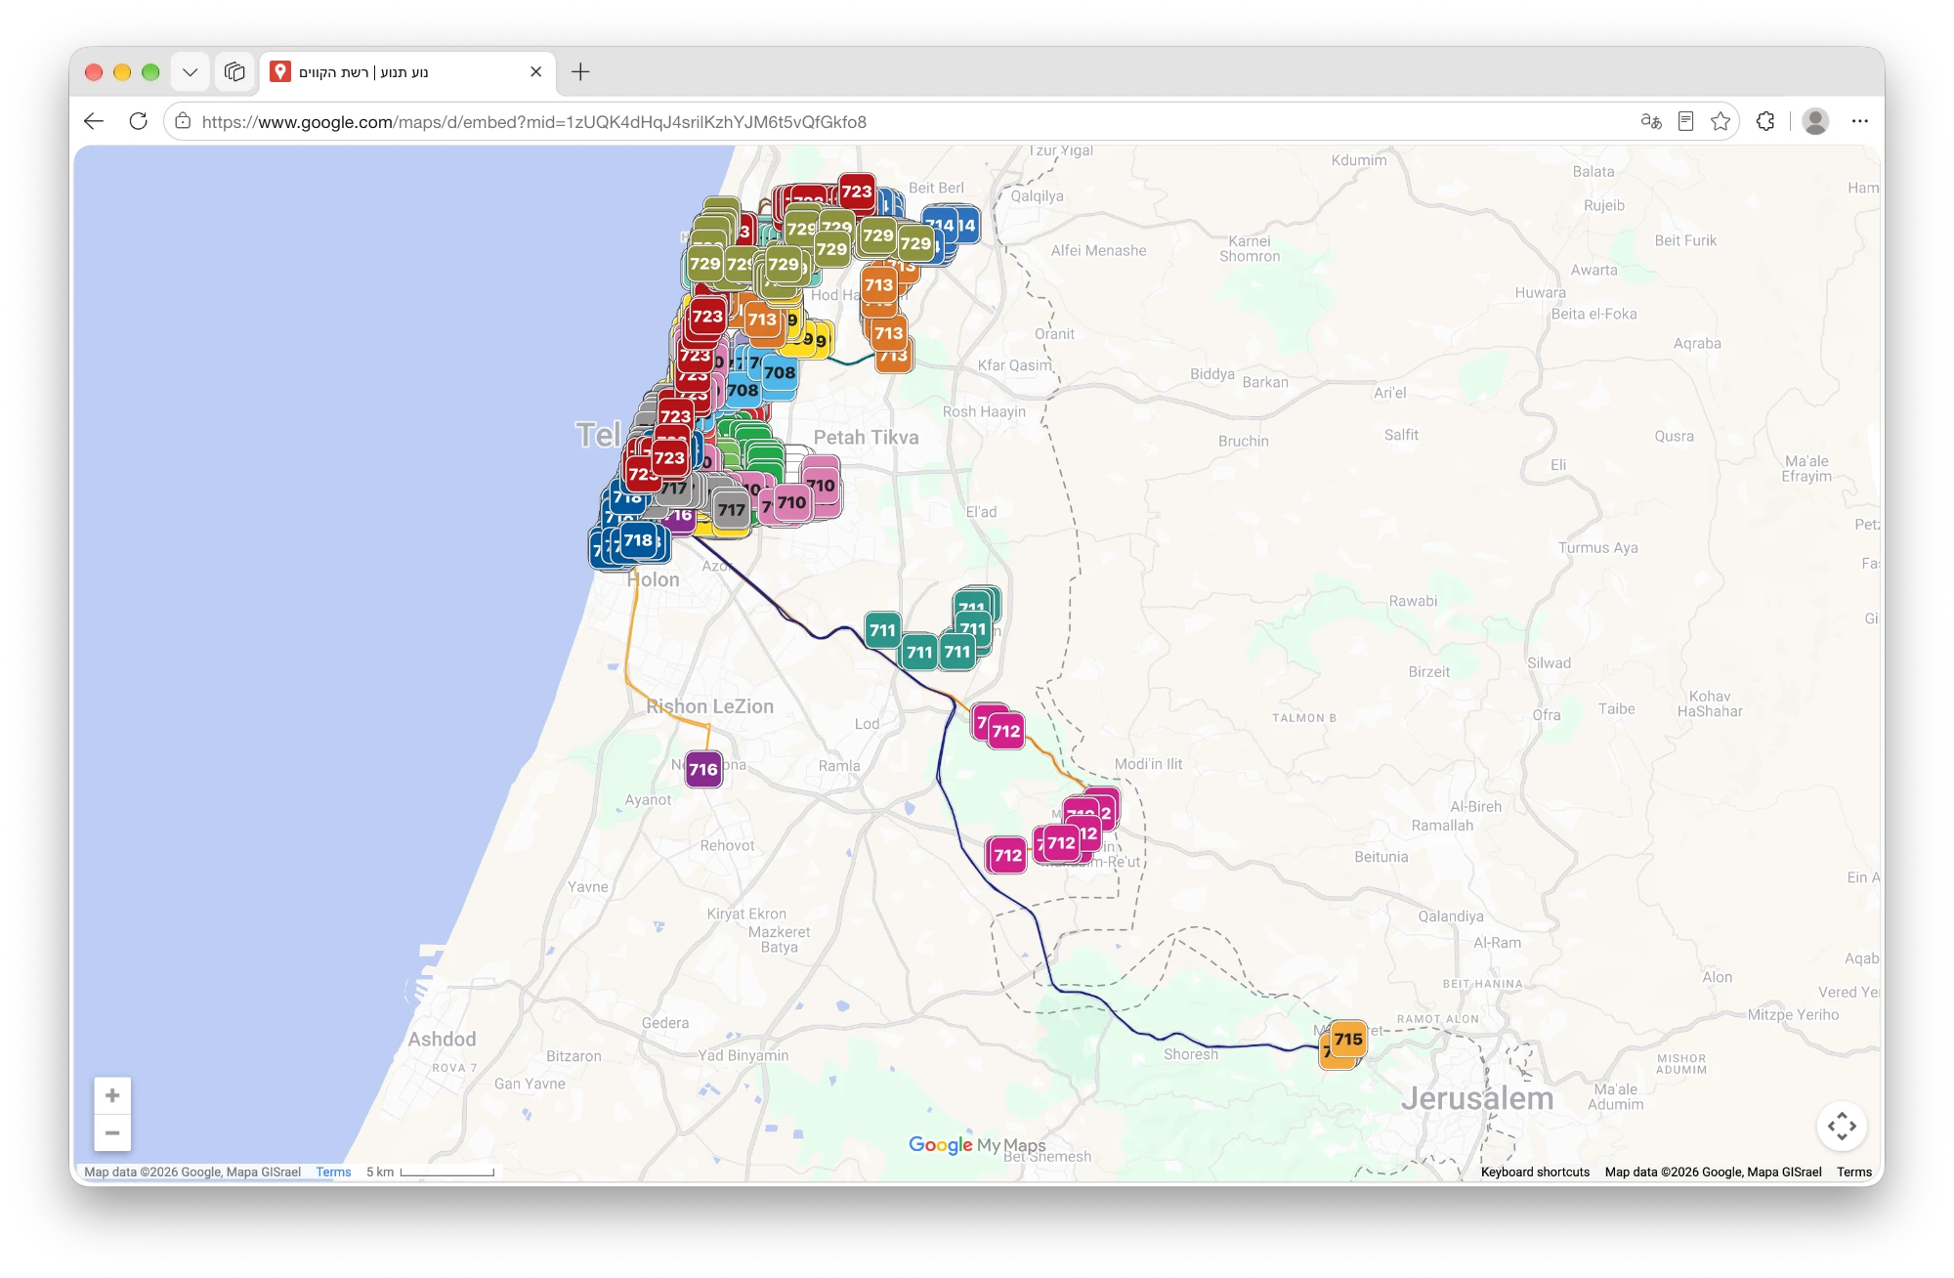Reload the current page

coord(138,121)
